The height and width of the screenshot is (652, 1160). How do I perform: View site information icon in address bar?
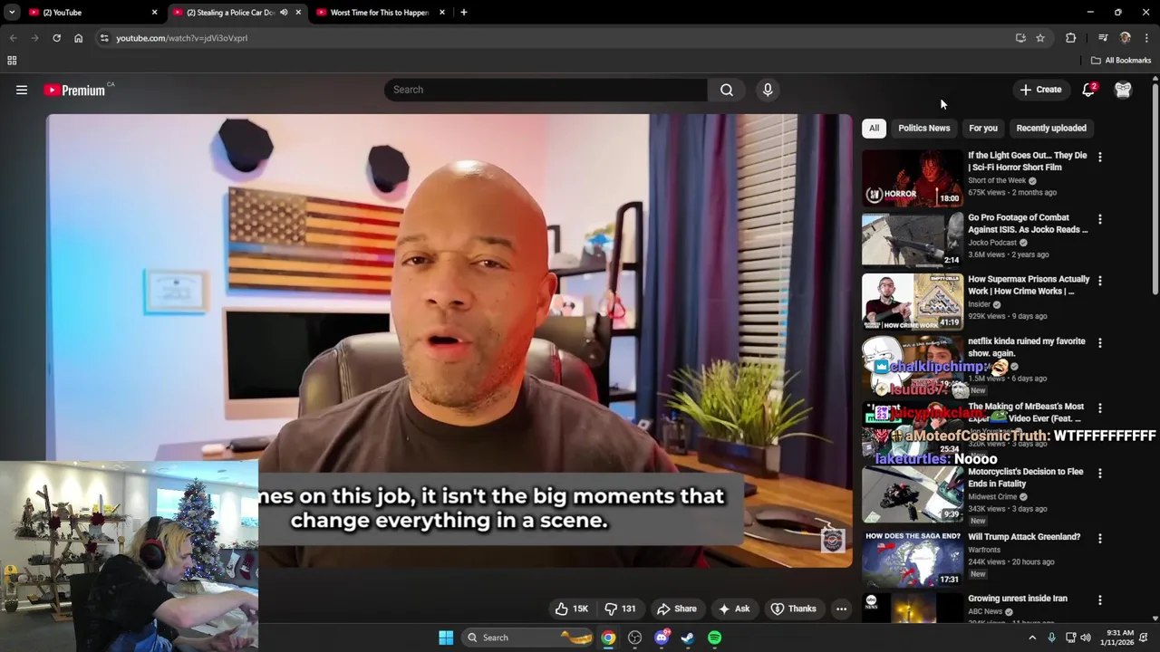(104, 38)
